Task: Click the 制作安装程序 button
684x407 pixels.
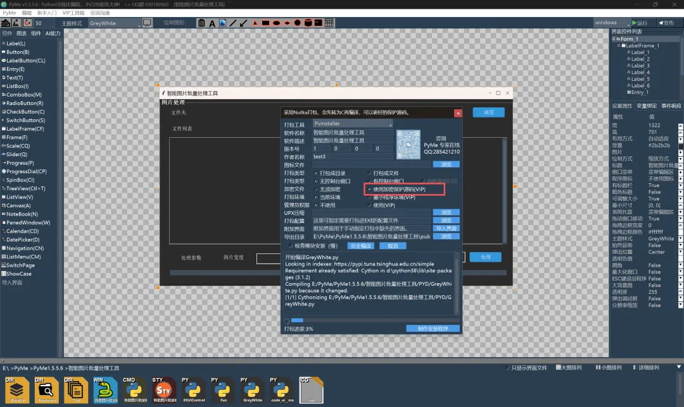Action: tap(433, 329)
